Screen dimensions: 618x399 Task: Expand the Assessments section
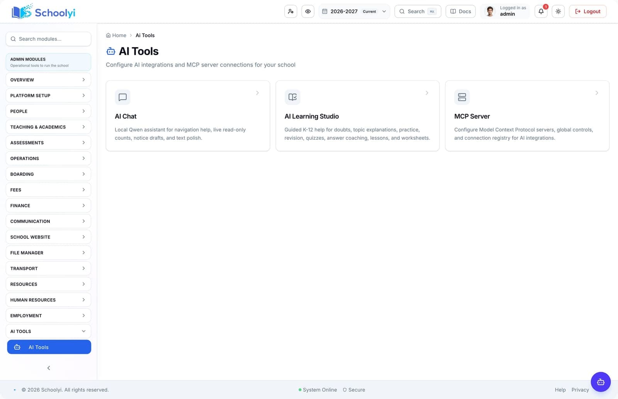(x=48, y=143)
